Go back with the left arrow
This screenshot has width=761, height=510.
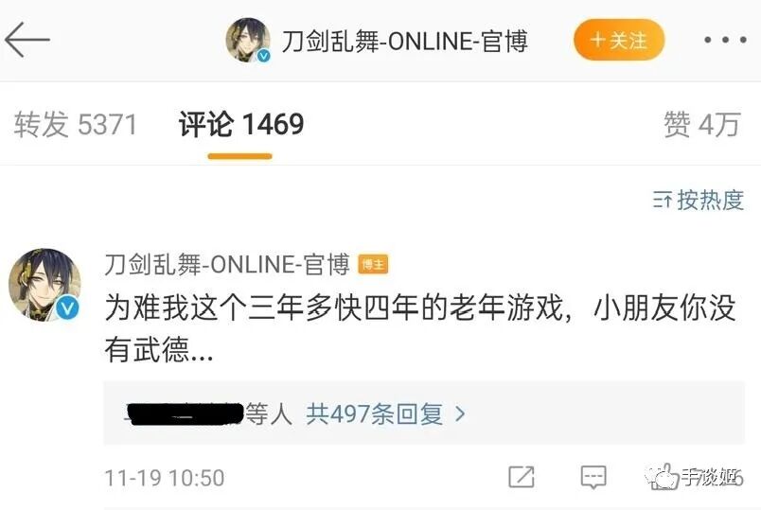coord(27,40)
